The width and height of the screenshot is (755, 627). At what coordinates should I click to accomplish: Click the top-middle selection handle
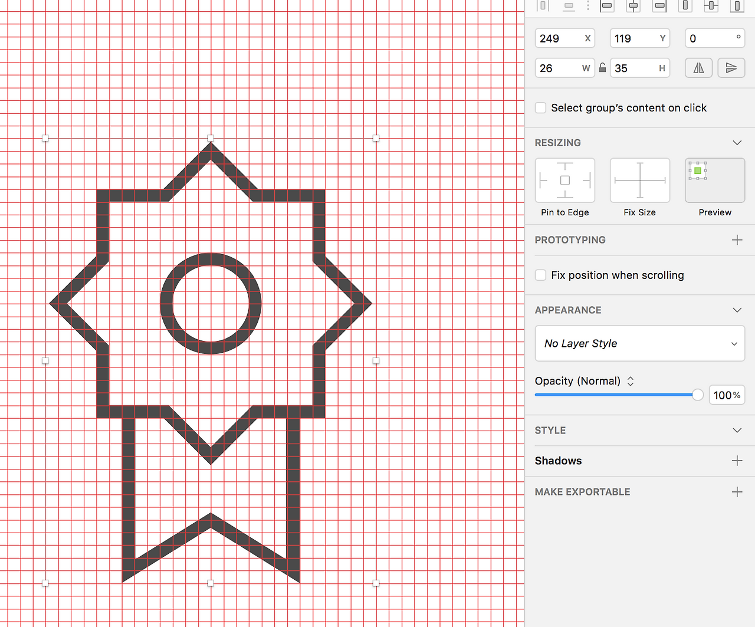tap(211, 138)
